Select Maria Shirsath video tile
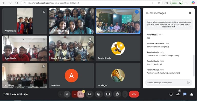 [71, 48]
